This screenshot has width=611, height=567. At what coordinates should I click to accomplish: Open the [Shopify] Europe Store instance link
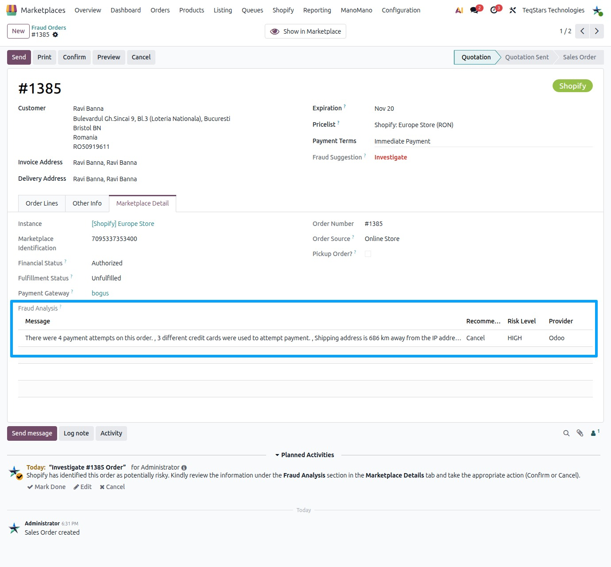click(x=123, y=224)
